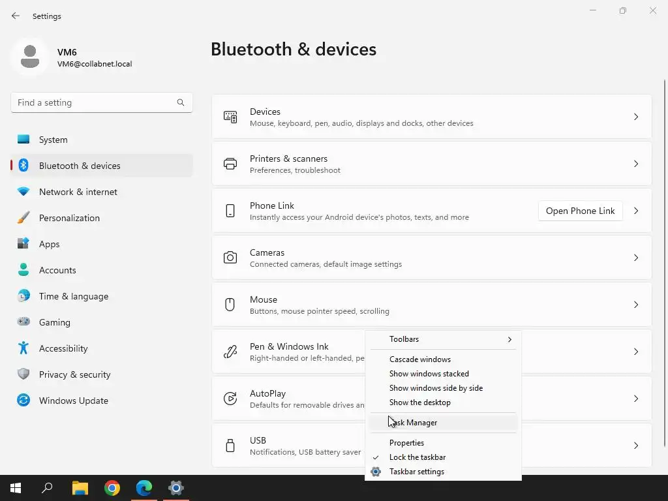Click the Windows Update sync icon
The width and height of the screenshot is (668, 501).
(x=23, y=400)
